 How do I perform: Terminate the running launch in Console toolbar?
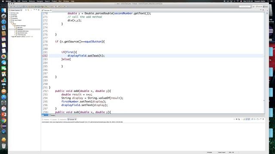pyautogui.click(x=234, y=119)
